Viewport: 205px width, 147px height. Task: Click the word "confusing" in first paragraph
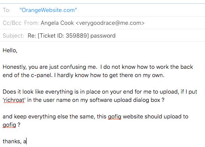point(73,67)
